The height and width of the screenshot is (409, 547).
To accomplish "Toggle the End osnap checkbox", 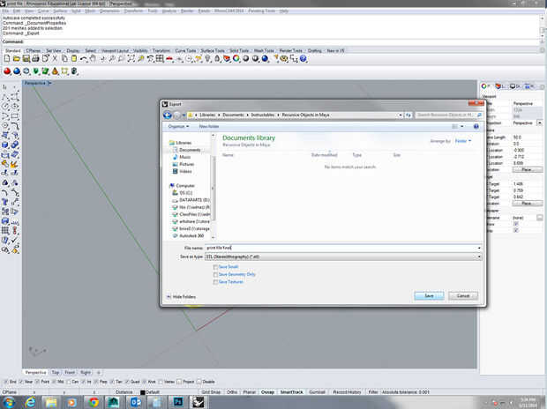I will (x=5, y=382).
